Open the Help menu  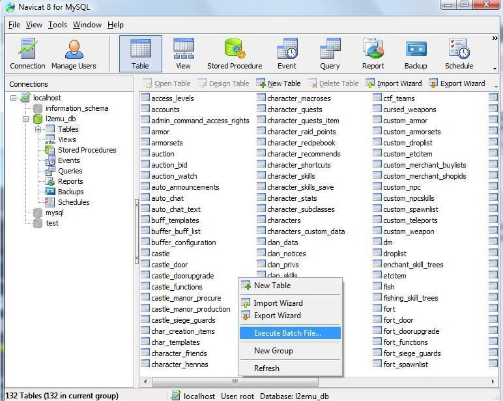click(x=115, y=25)
